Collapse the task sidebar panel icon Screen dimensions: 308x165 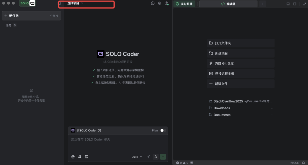pyautogui.click(x=59, y=3)
